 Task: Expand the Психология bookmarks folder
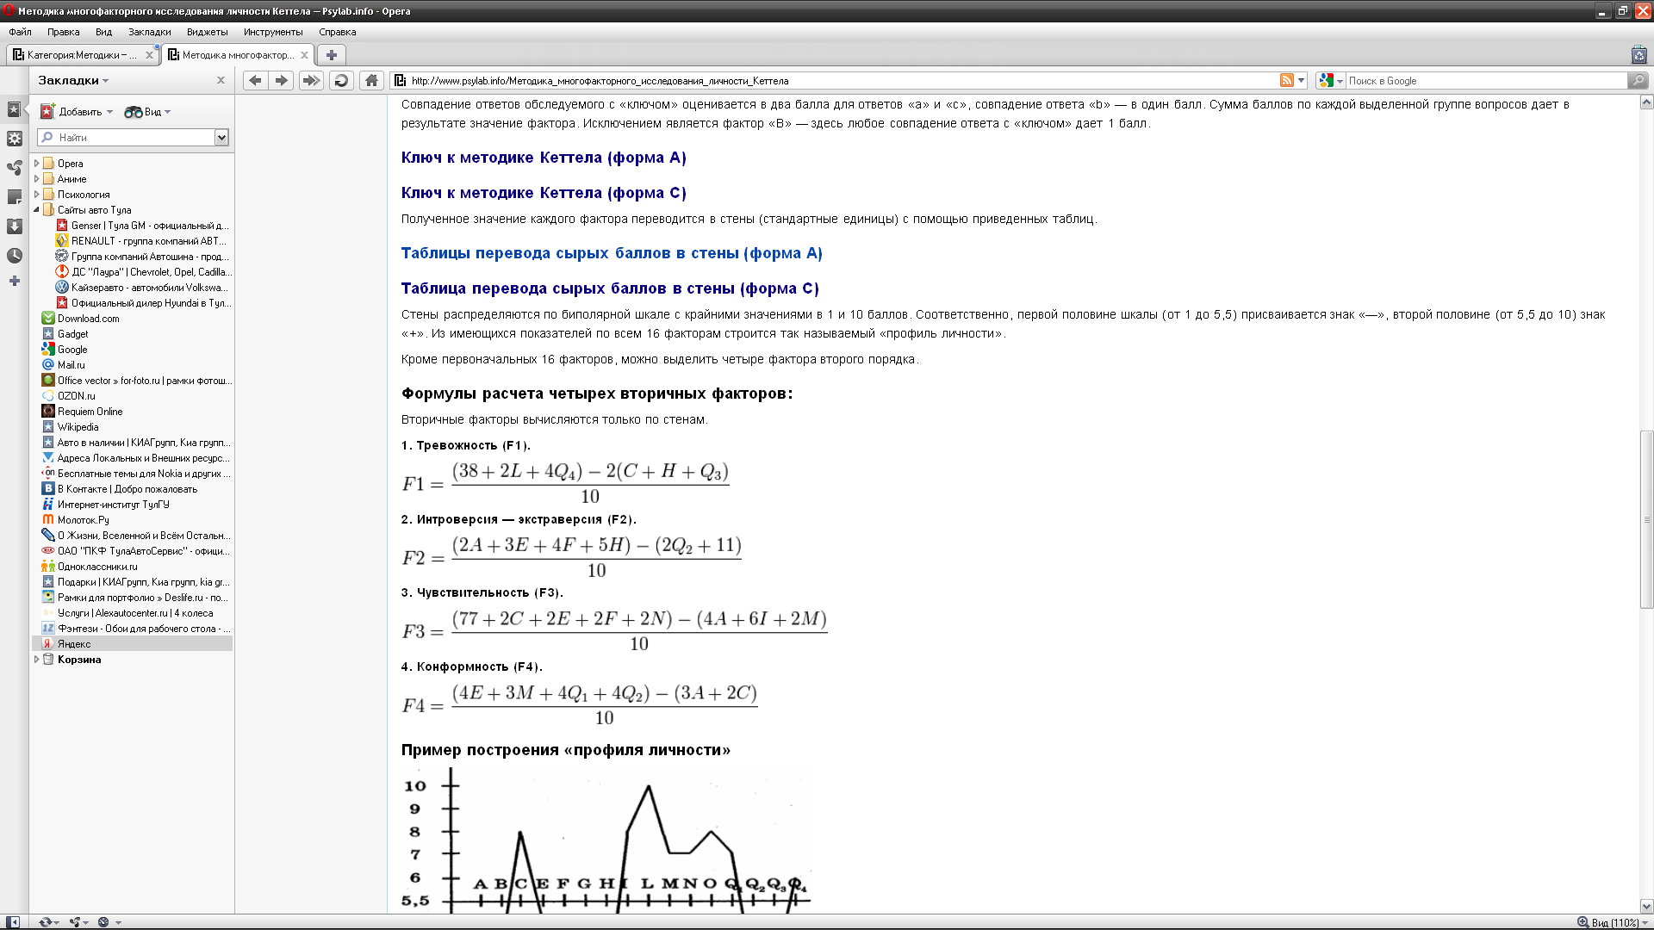click(x=36, y=194)
